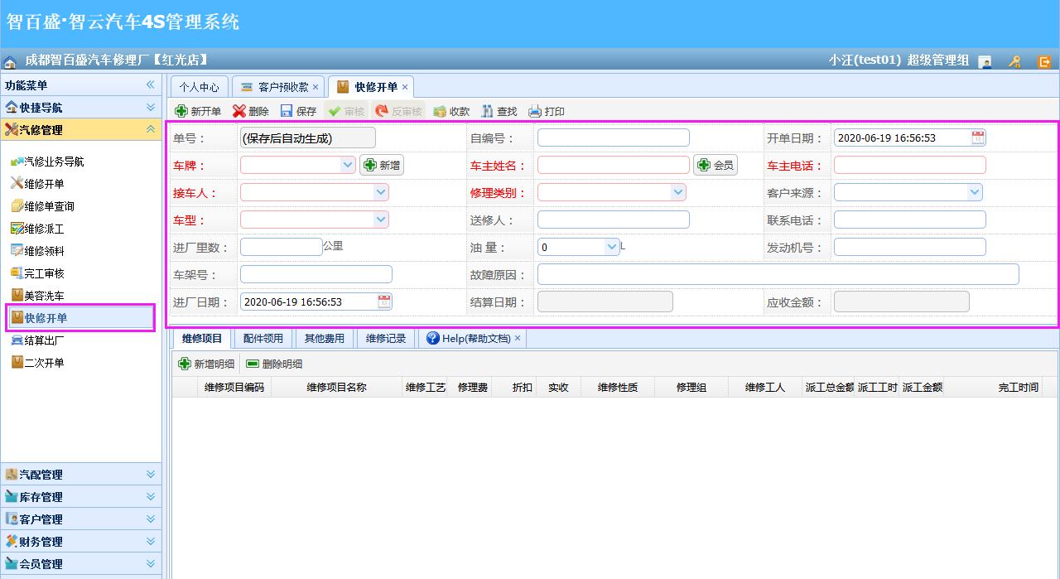
Task: Click the 打印 (print) toolbar icon
Action: [545, 110]
